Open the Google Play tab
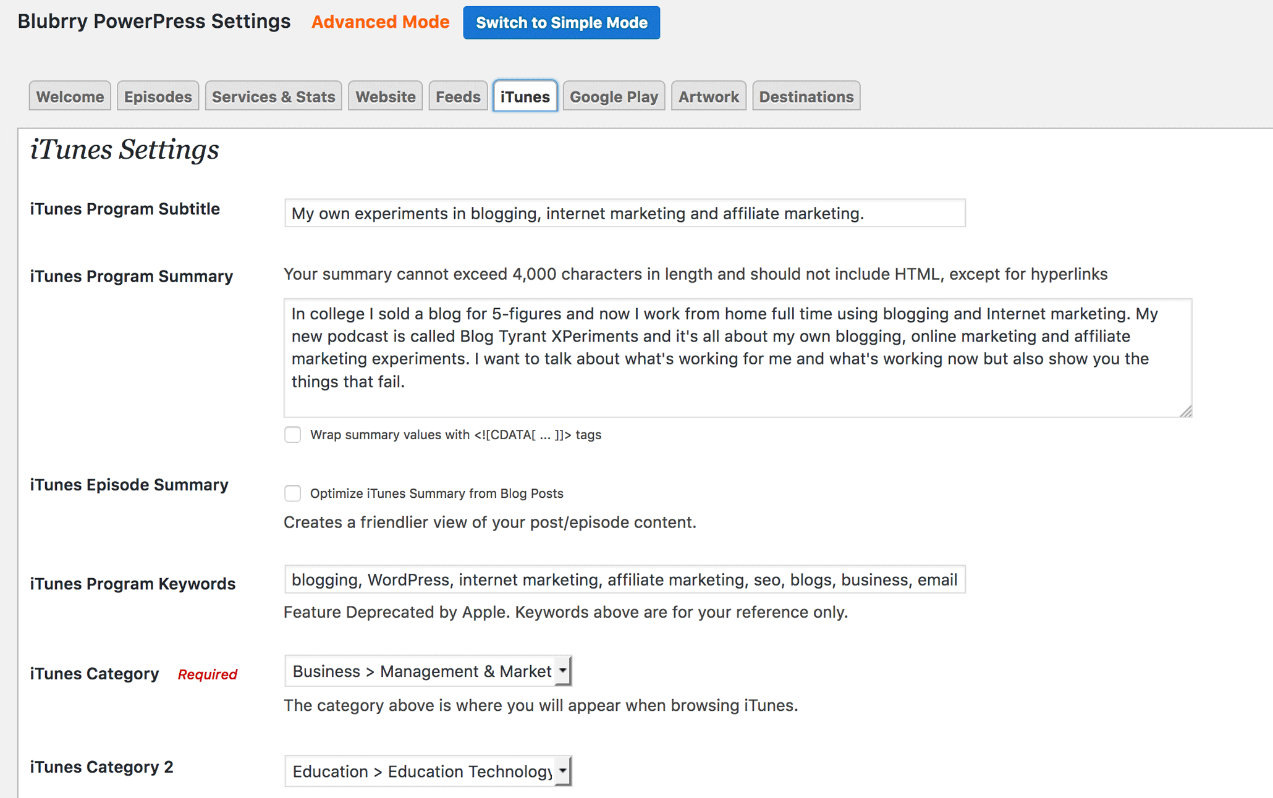 click(x=614, y=96)
